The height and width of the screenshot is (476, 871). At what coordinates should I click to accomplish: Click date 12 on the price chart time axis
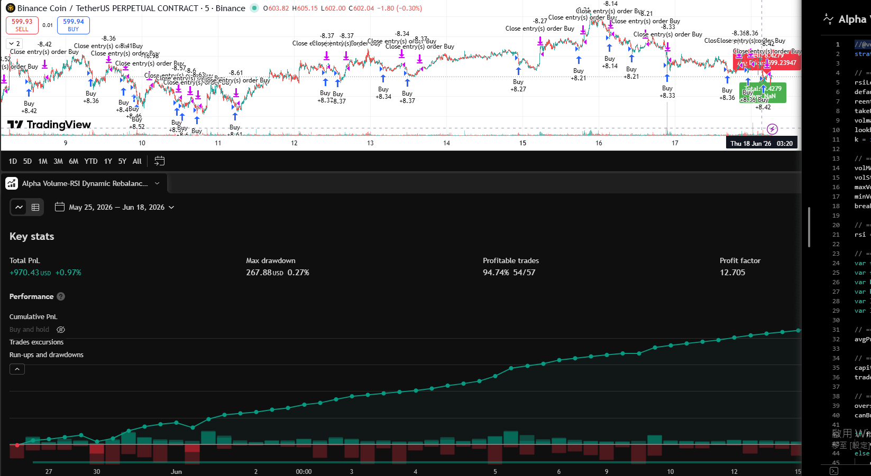point(294,143)
